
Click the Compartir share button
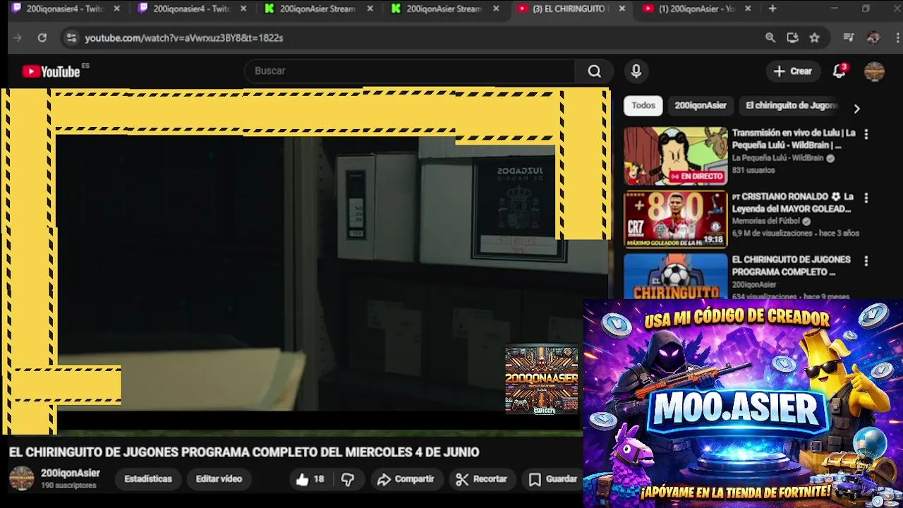(x=406, y=479)
